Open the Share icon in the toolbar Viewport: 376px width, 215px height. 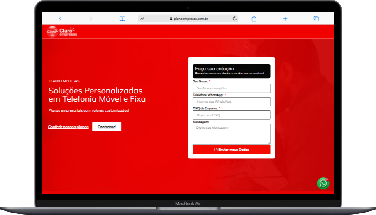click(x=254, y=19)
